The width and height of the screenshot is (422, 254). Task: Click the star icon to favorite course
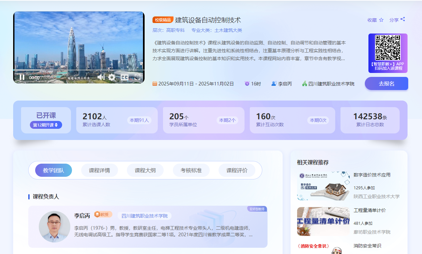tap(381, 20)
